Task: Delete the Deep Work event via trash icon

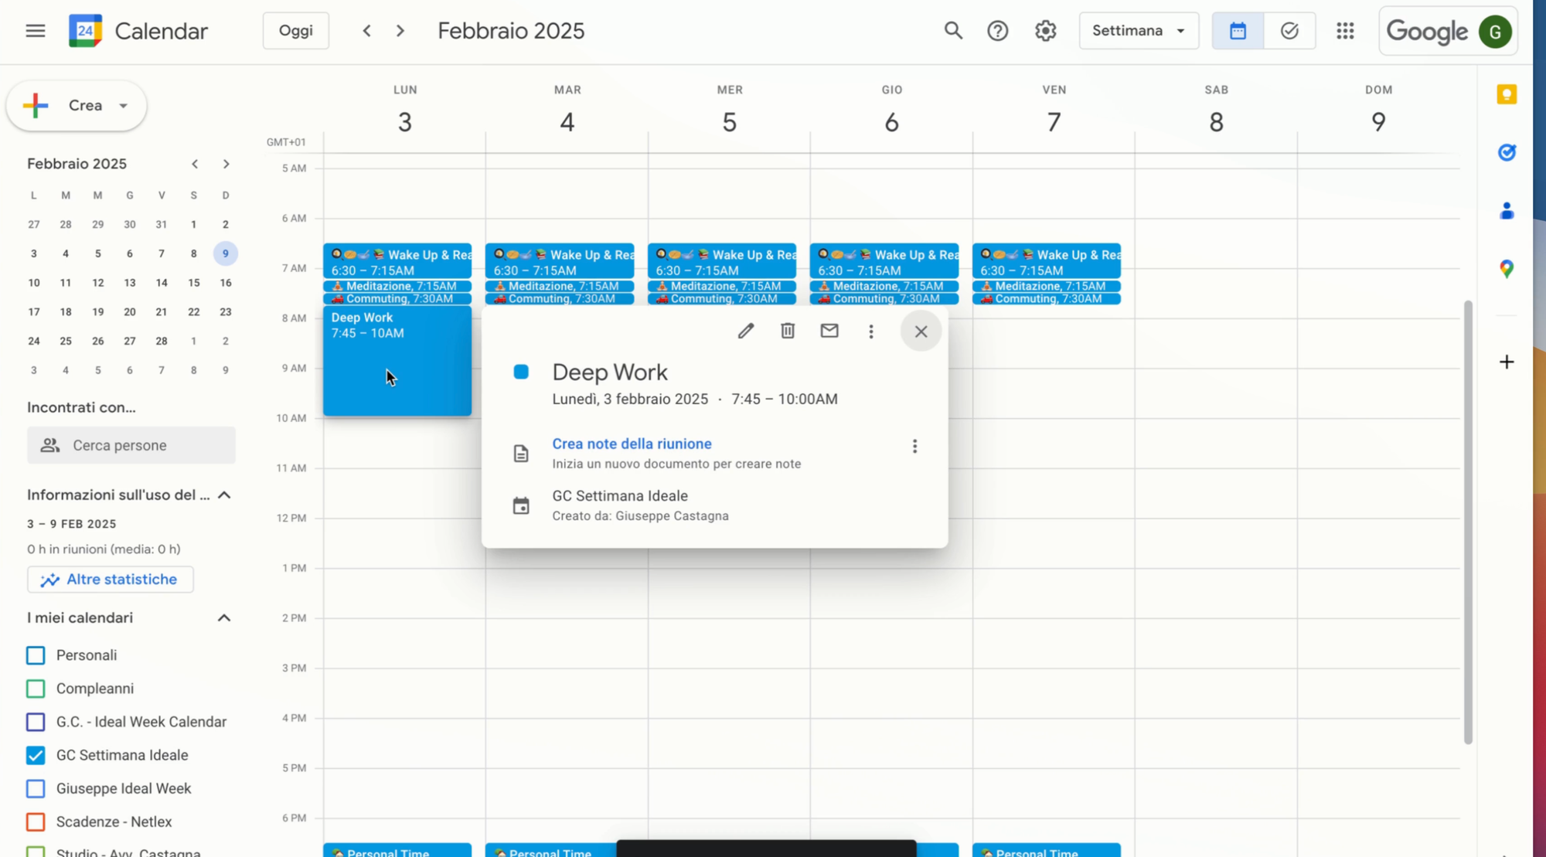Action: (787, 331)
